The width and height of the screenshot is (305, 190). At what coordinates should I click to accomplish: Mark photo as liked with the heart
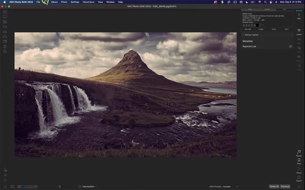(x=260, y=25)
